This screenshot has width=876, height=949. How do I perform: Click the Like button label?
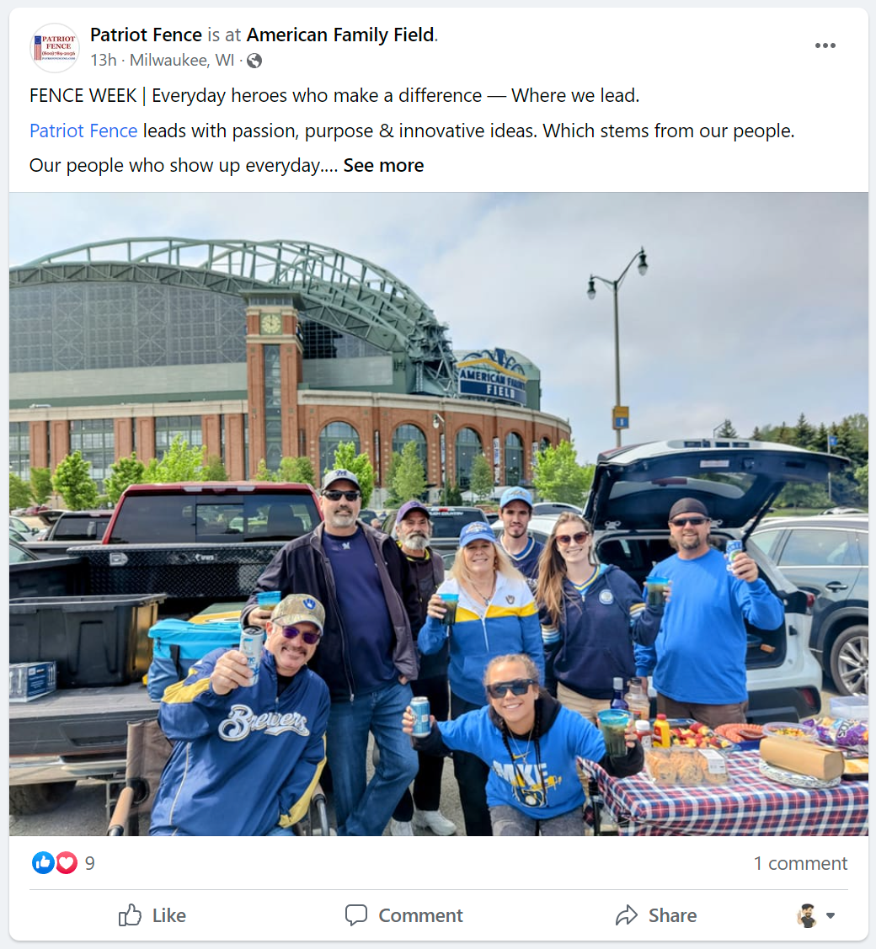(169, 915)
